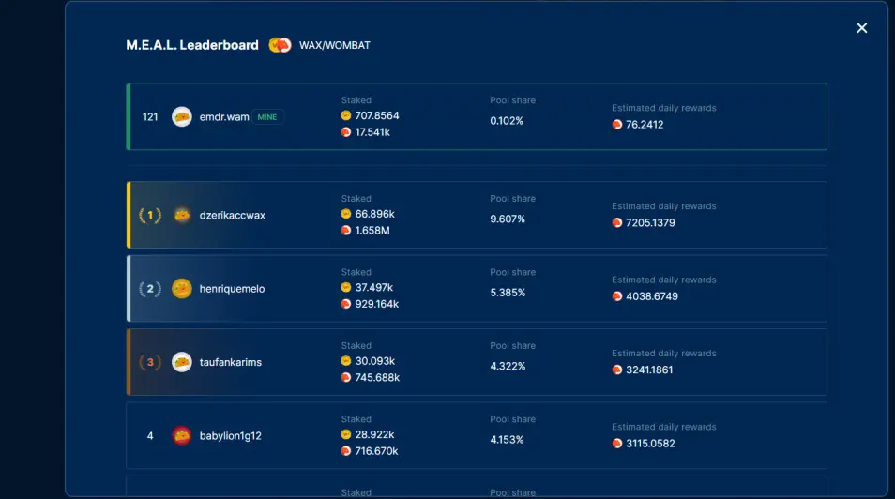Image resolution: width=895 pixels, height=499 pixels.
Task: Select username henriquemelo
Action: (x=232, y=289)
